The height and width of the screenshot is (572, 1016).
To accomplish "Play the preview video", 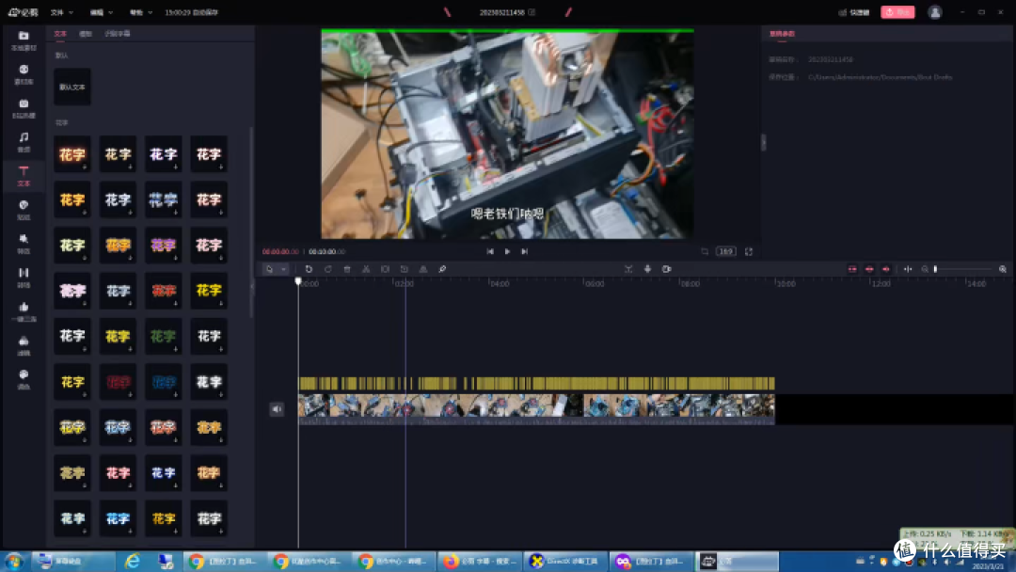I will (507, 251).
